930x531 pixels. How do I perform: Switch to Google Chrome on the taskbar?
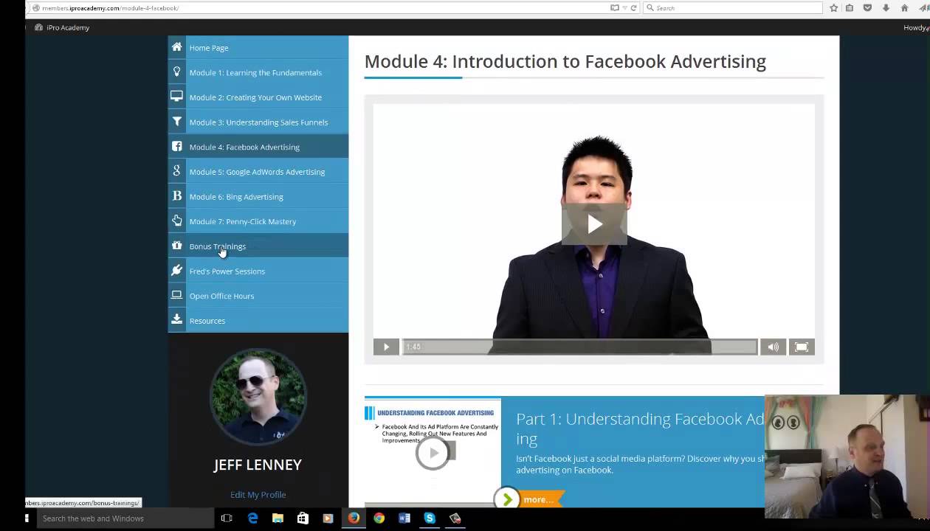point(379,518)
